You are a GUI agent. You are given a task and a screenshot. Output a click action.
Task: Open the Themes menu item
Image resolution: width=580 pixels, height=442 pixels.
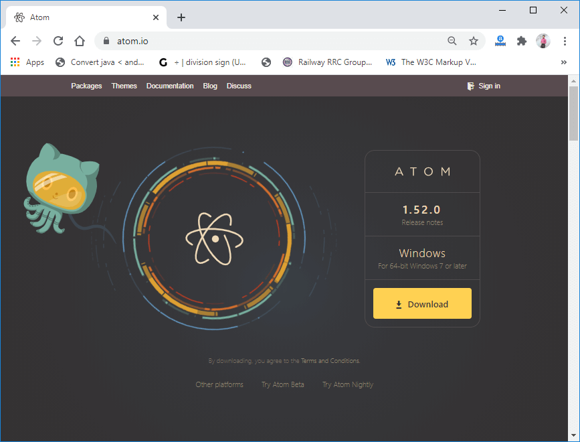(x=124, y=86)
